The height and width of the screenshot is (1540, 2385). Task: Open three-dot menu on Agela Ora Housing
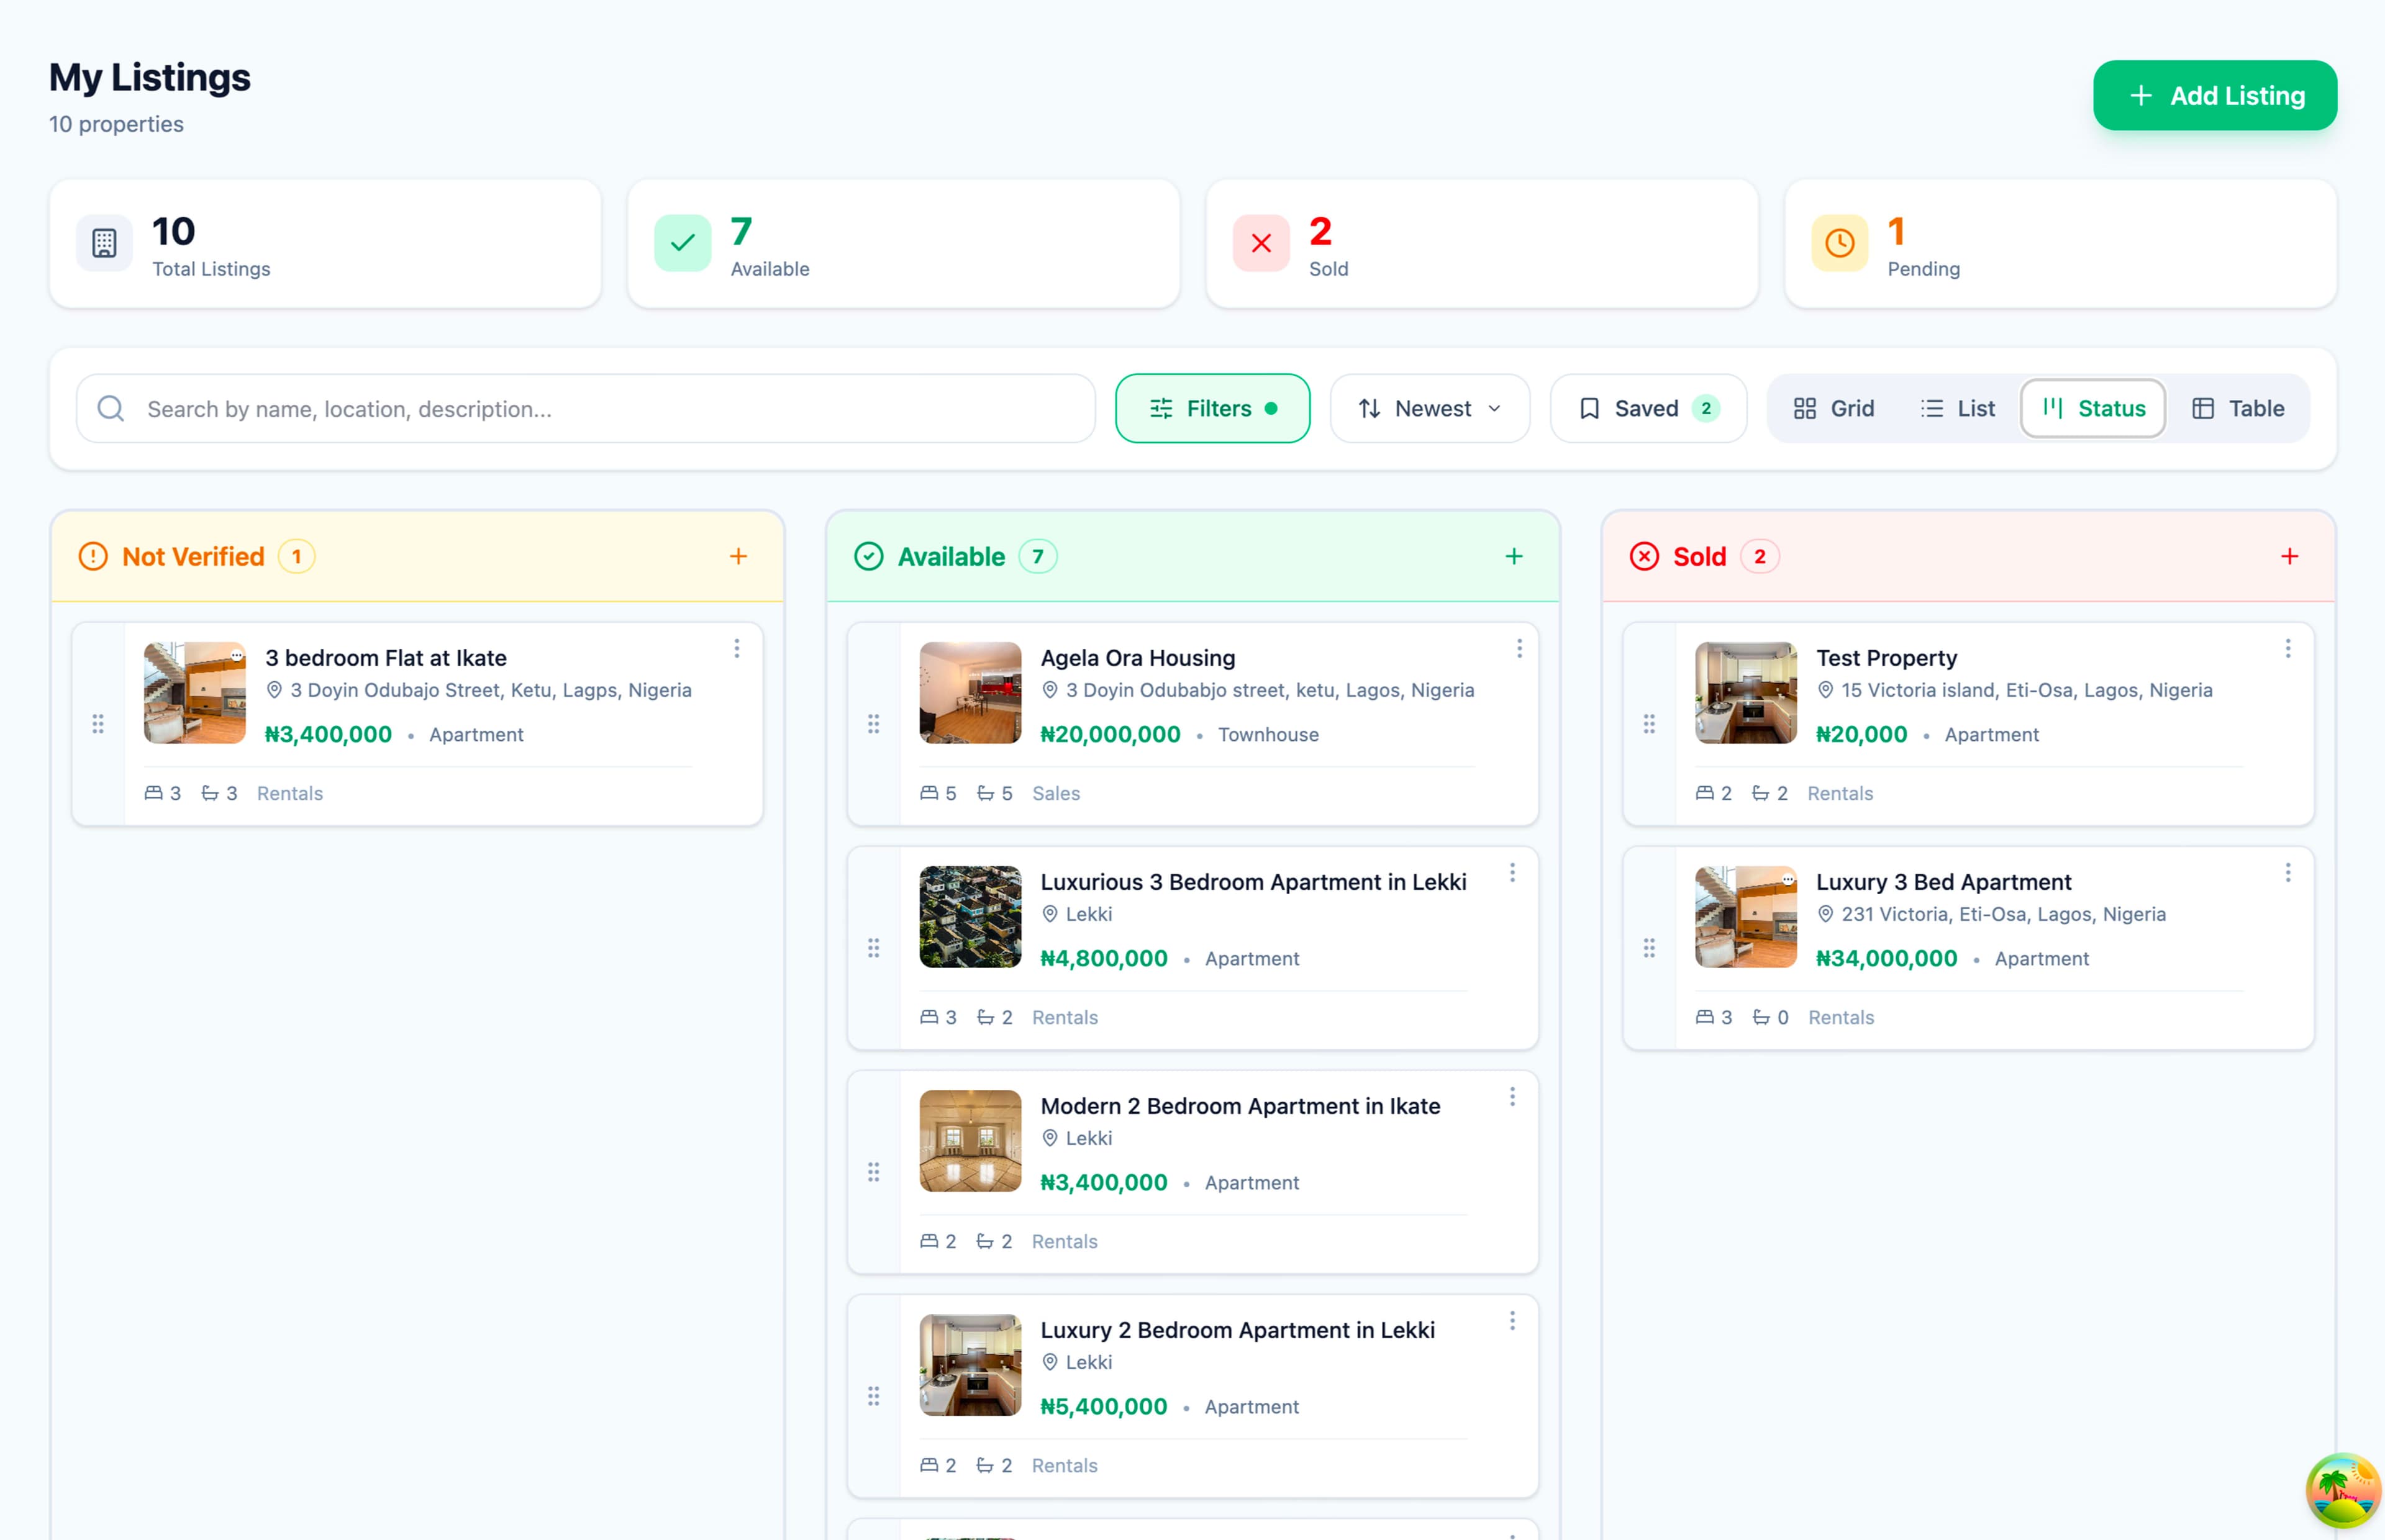[x=1519, y=649]
